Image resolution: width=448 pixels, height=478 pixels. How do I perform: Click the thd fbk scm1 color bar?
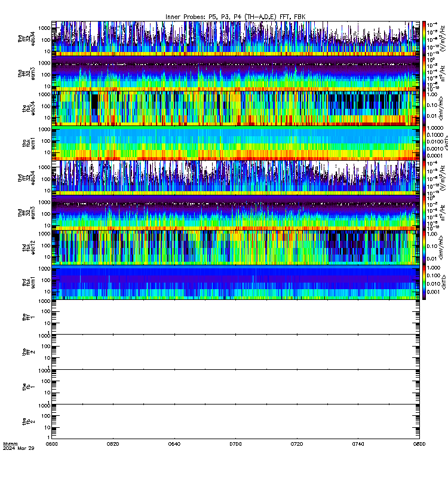[424, 282]
